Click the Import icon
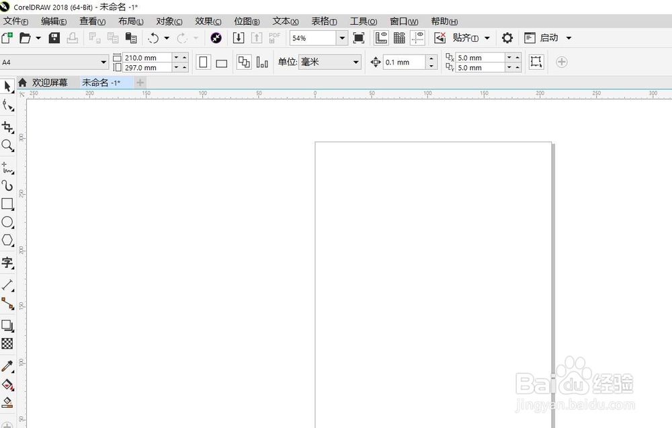 (x=239, y=38)
